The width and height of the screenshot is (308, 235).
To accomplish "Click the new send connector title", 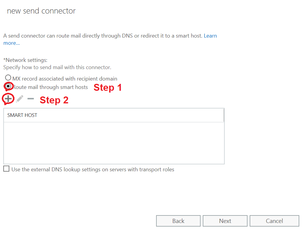I will [x=41, y=11].
